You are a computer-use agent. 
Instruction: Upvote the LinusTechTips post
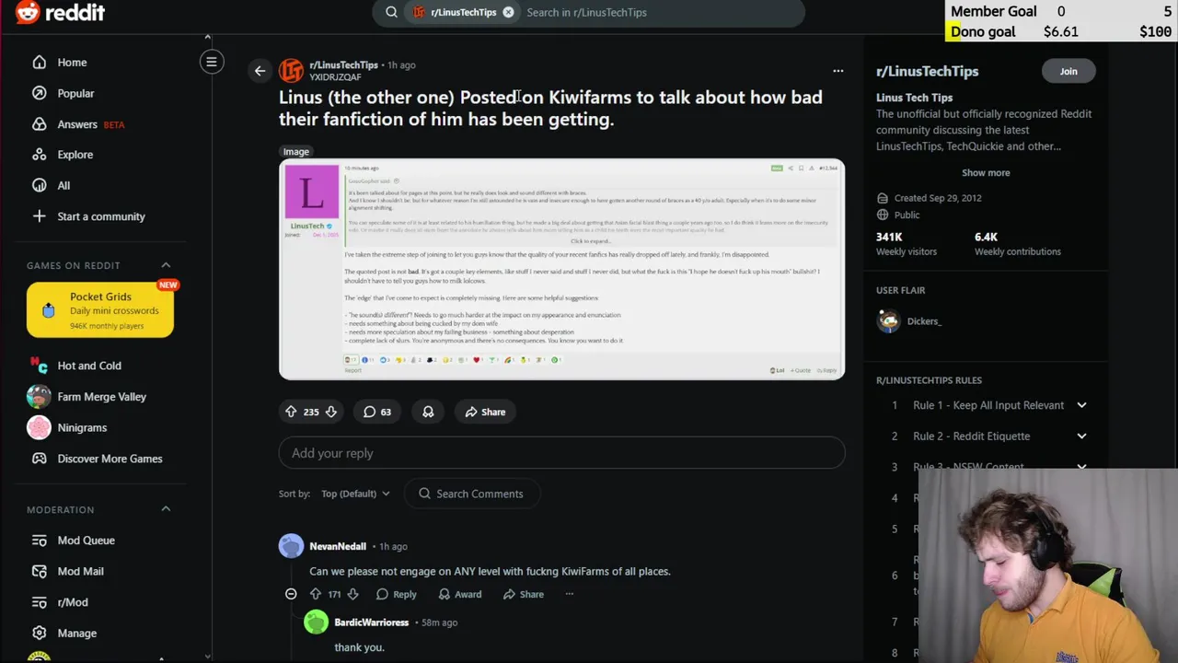coord(291,412)
